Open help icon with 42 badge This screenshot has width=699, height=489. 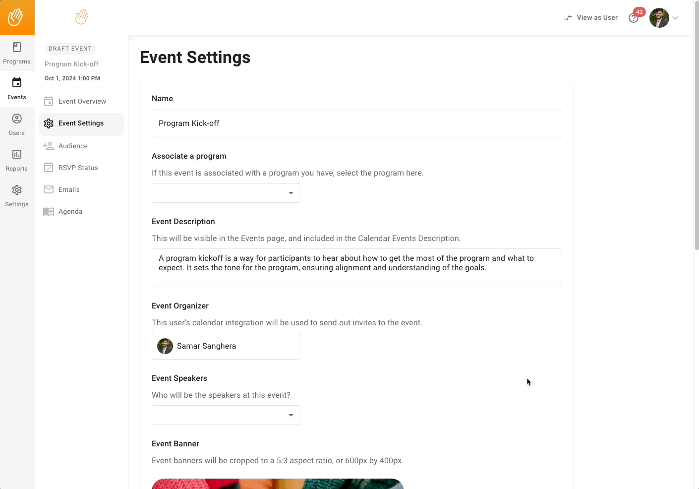634,18
